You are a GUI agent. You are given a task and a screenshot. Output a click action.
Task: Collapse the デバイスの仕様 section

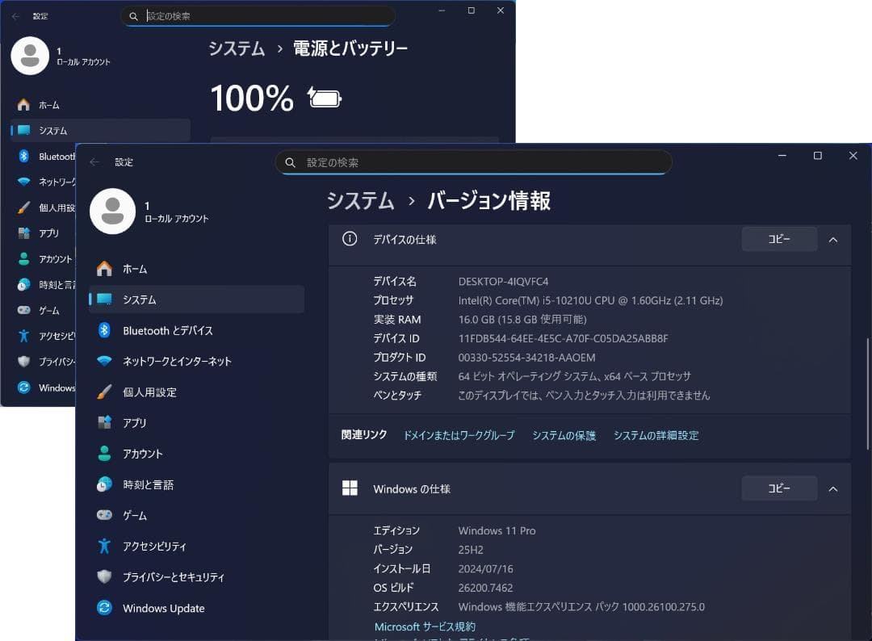point(833,239)
